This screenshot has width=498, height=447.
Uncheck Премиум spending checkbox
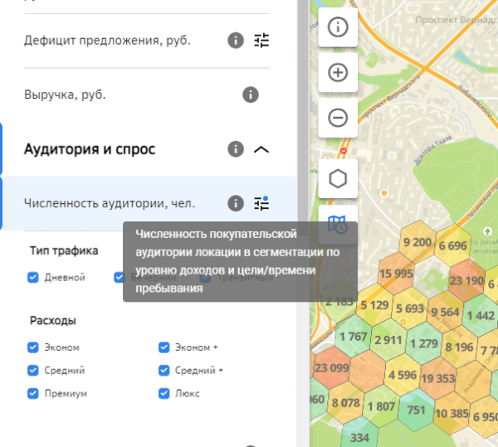33,393
